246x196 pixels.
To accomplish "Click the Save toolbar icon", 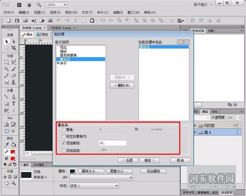I will [17, 21].
